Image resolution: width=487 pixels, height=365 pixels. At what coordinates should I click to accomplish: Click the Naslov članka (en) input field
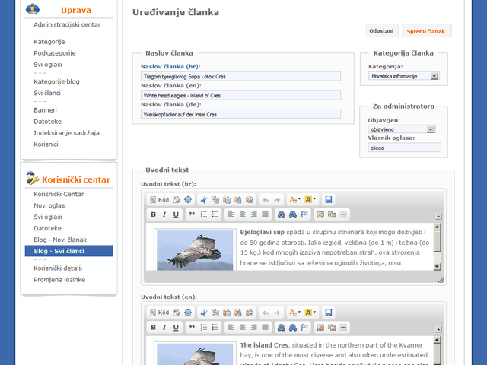tap(240, 96)
